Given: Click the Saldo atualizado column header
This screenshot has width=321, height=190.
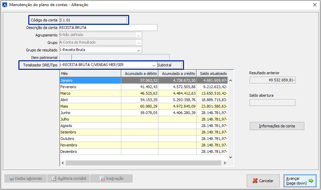Looking at the screenshot, I should coord(213,74).
